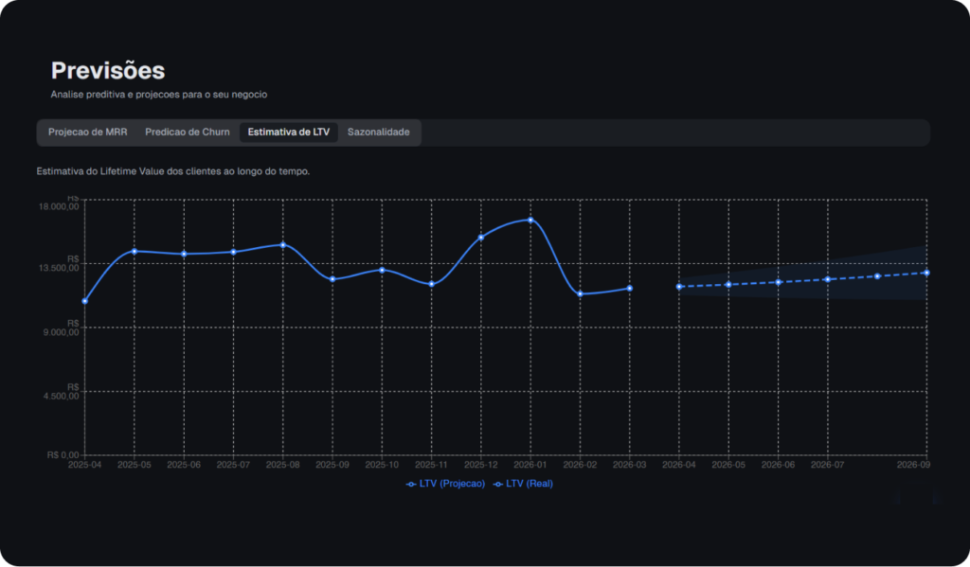Toggle the LTV (Real) legend entry

tap(530, 484)
